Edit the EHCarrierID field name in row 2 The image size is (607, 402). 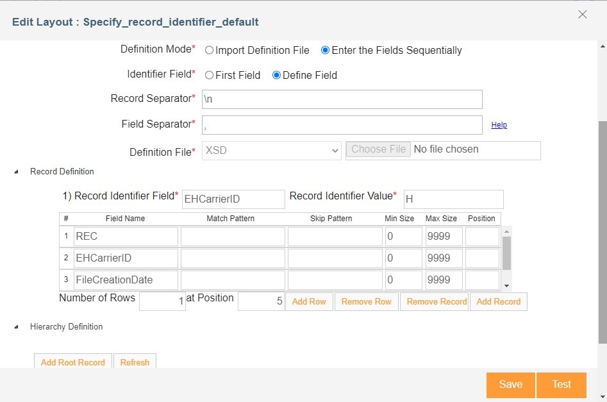pos(126,258)
